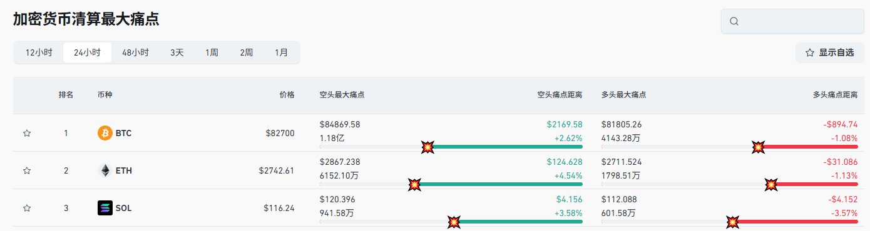Click the ETH coin icon

[105, 170]
